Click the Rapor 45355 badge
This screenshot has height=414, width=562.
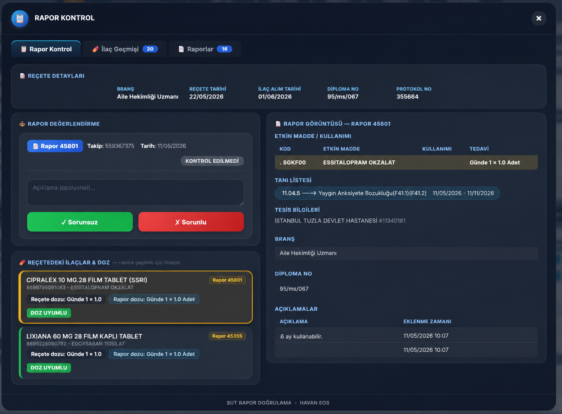227,336
